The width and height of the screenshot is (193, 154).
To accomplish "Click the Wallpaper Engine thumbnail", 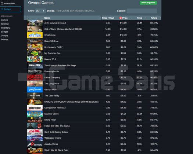I will (35, 138).
